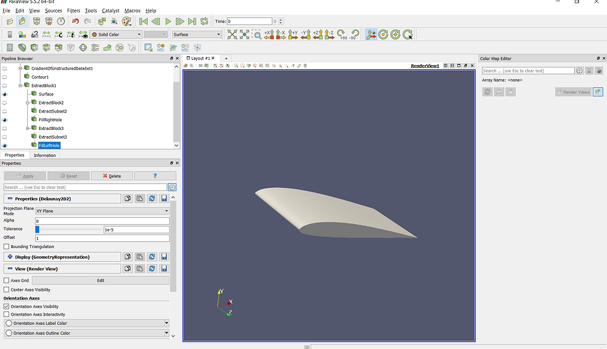Click the Edit Color Map icon
Image resolution: width=607 pixels, height=349 pixels.
22,35
